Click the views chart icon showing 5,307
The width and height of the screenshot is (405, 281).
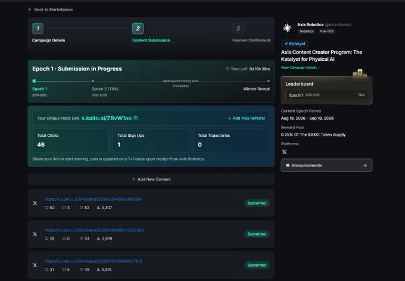[98, 208]
